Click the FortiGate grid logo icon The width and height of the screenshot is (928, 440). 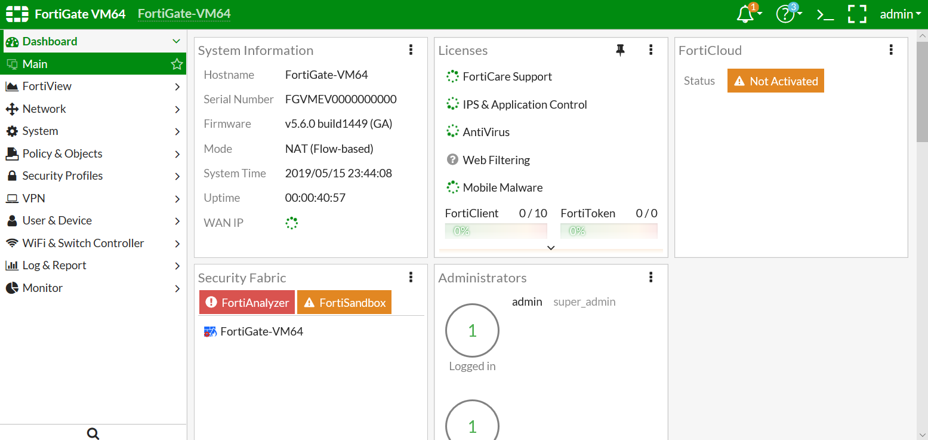click(x=16, y=13)
